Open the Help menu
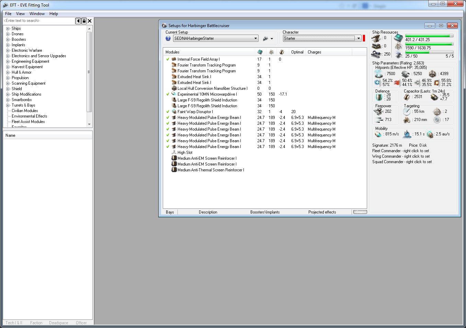Screen dimensions: 466x328 click(54, 14)
